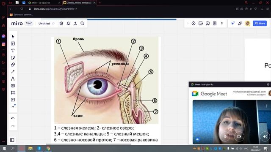This screenshot has width=271, height=152.
Task: Select the Shapes tool
Action: [13, 65]
